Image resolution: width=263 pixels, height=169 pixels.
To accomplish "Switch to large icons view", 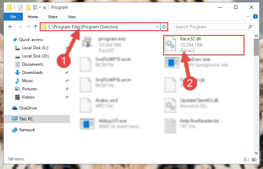I will point(254,159).
